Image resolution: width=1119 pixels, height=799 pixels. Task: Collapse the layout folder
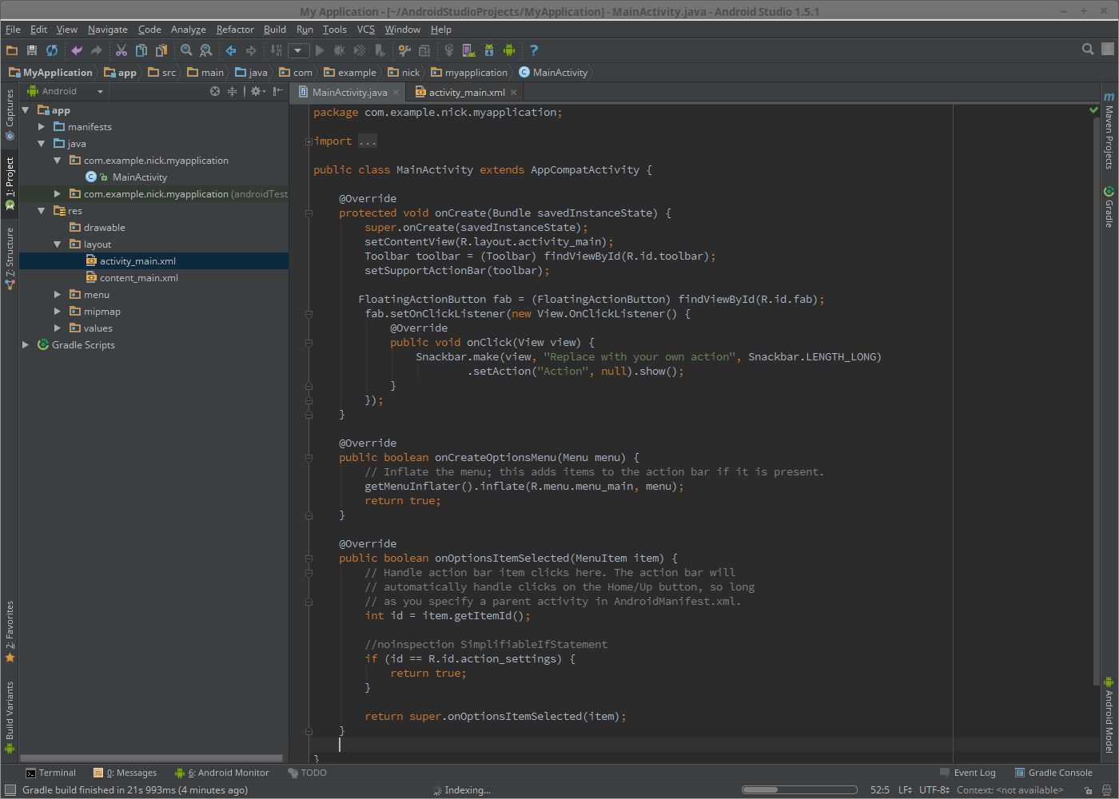tap(58, 244)
